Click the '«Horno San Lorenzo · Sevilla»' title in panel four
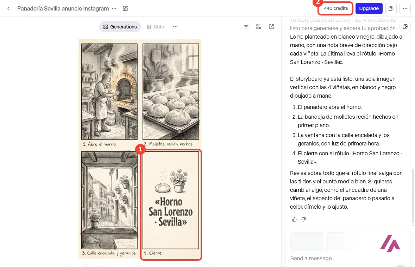The width and height of the screenshot is (415, 267). coord(171,212)
